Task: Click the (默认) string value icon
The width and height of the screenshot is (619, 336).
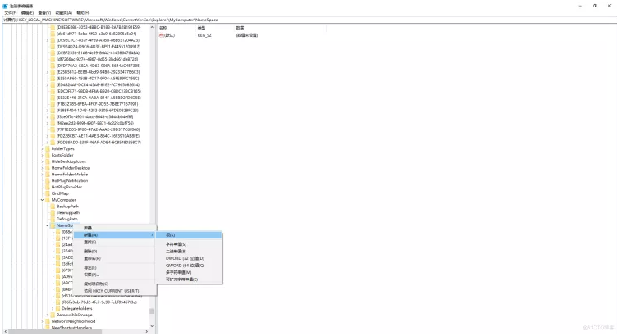Action: [x=161, y=35]
